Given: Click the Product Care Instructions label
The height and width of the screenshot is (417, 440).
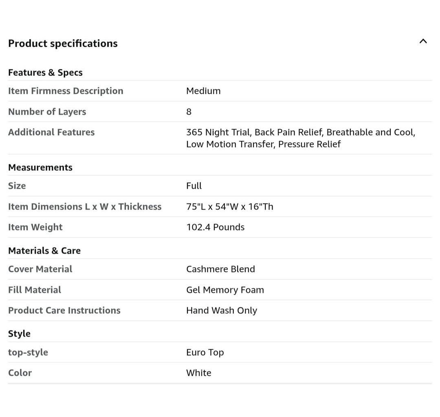Looking at the screenshot, I should click(64, 311).
